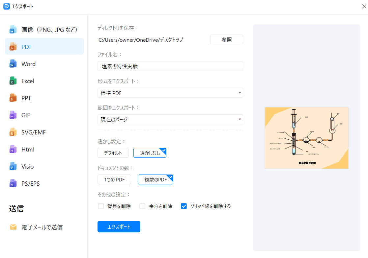Click the file name field 塩素の特性実験
This screenshot has height=258, width=368.
170,66
